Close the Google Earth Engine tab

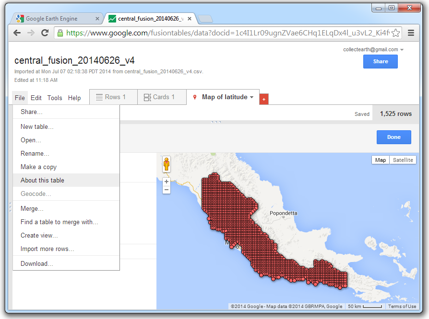[x=97, y=19]
